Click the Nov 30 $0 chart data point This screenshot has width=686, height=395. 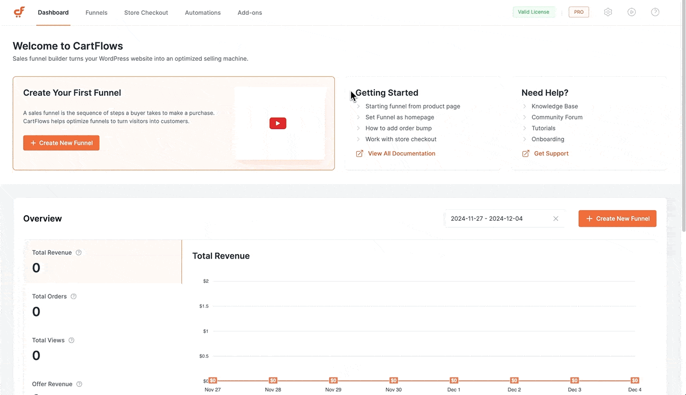point(393,380)
